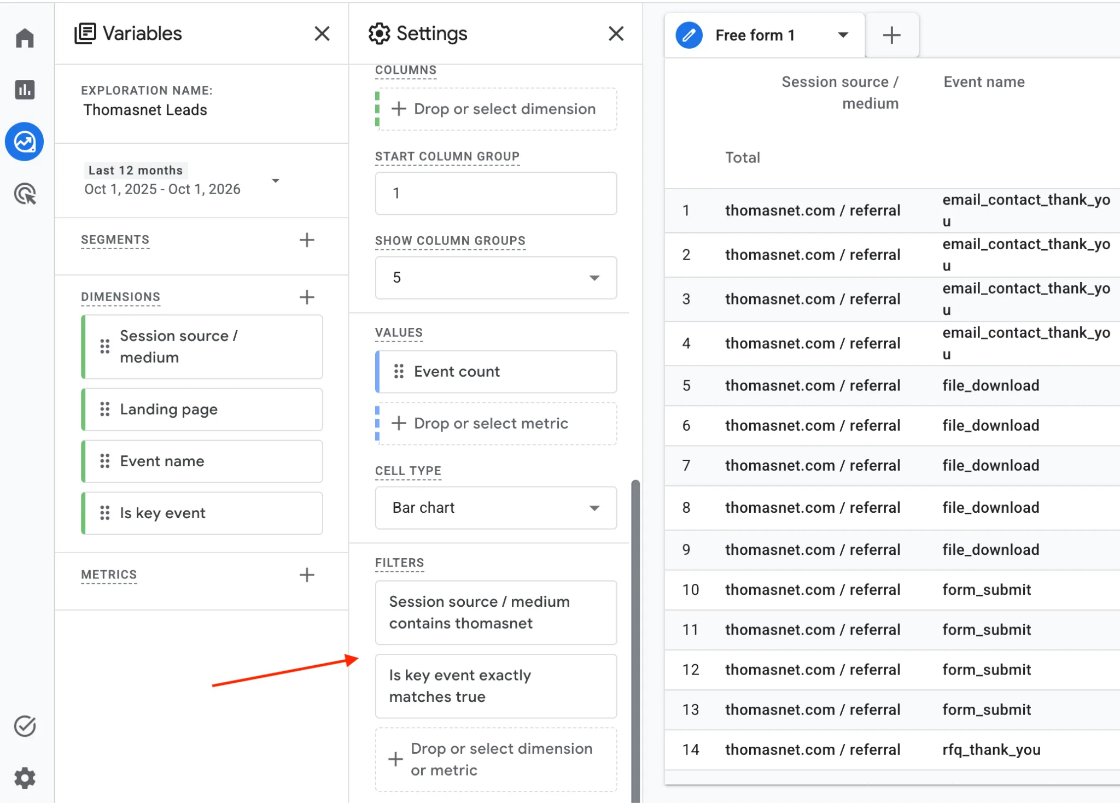Add a new segment with plus icon
The height and width of the screenshot is (803, 1120).
pos(307,239)
